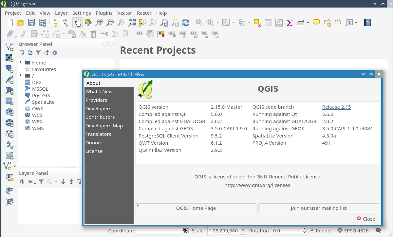Open a project with the yellow folder icon

[x=21, y=23]
